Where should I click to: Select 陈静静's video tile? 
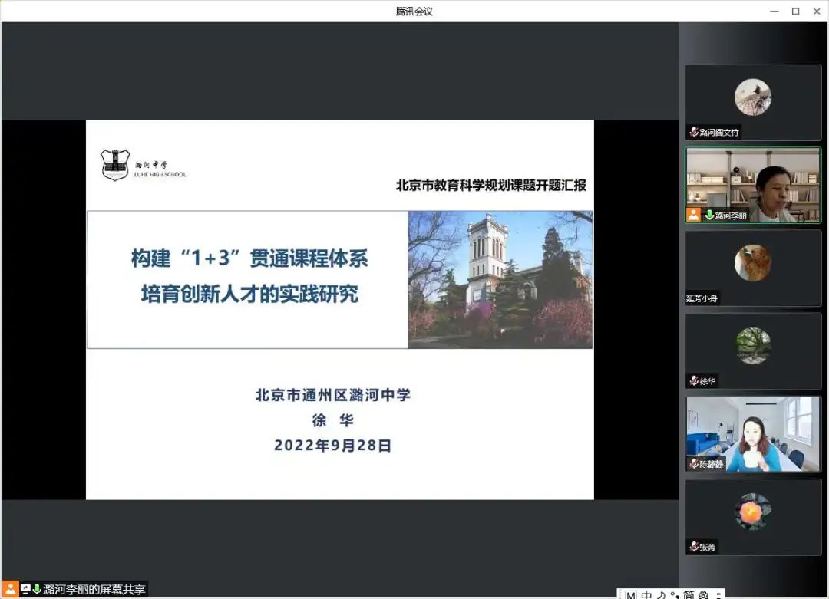tap(752, 433)
